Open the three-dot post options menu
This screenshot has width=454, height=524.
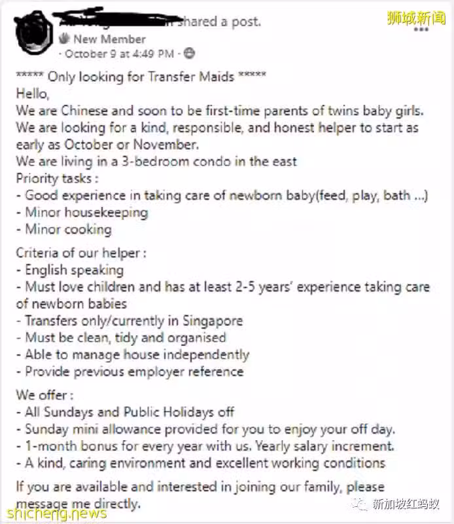tap(421, 29)
